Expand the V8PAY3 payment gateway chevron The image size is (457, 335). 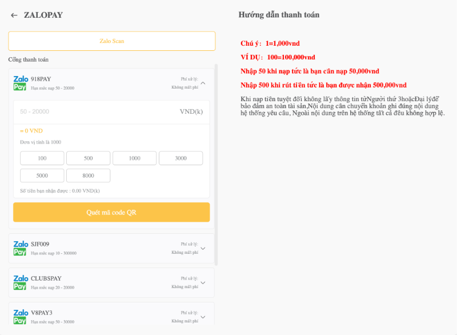coord(203,317)
